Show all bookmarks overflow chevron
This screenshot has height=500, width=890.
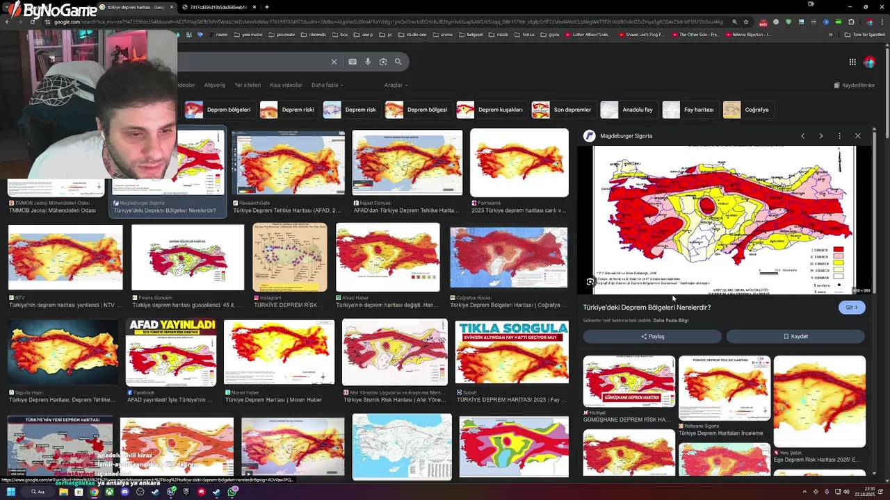830,34
